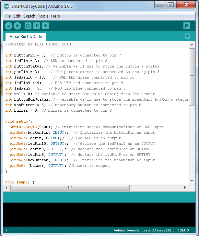Click the "Serial.begin(9600);" statement
Screen dimensions: 199x236
tap(31, 127)
